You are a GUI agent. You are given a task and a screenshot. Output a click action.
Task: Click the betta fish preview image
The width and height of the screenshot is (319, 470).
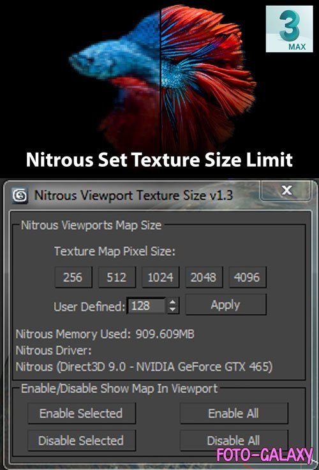tap(163, 77)
